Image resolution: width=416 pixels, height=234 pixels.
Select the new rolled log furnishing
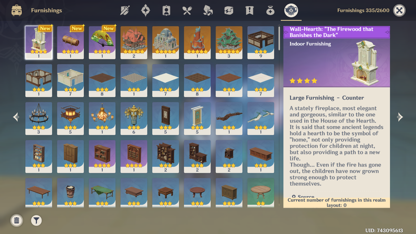[x=70, y=43]
